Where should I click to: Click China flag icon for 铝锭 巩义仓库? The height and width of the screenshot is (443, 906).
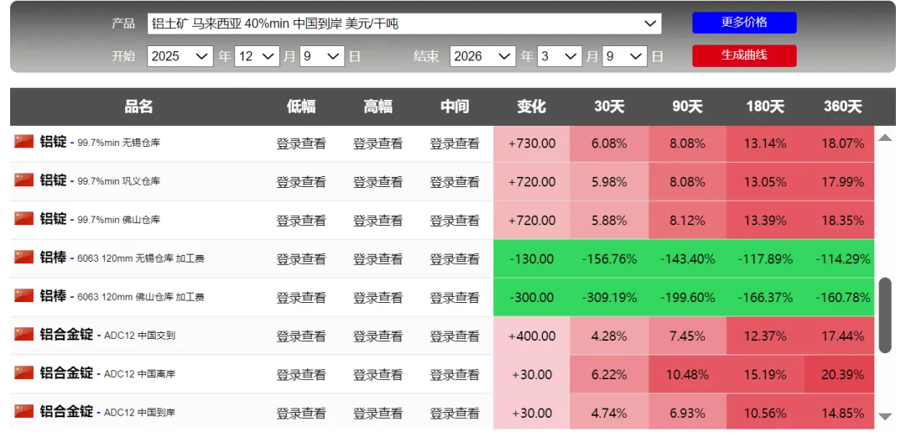click(x=24, y=180)
